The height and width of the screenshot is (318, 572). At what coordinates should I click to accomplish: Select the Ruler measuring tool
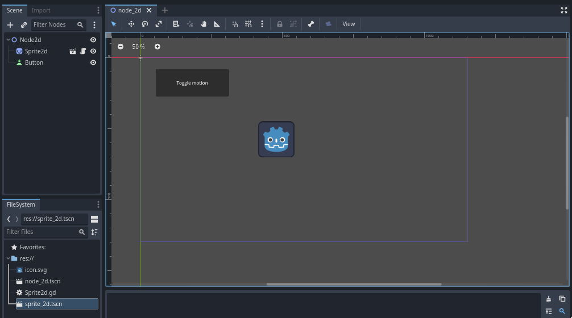tap(217, 24)
